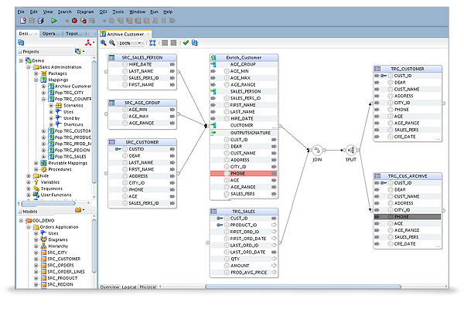The image size is (464, 309).
Task: Click the zoom in magnifier icon
Action: [x=104, y=43]
